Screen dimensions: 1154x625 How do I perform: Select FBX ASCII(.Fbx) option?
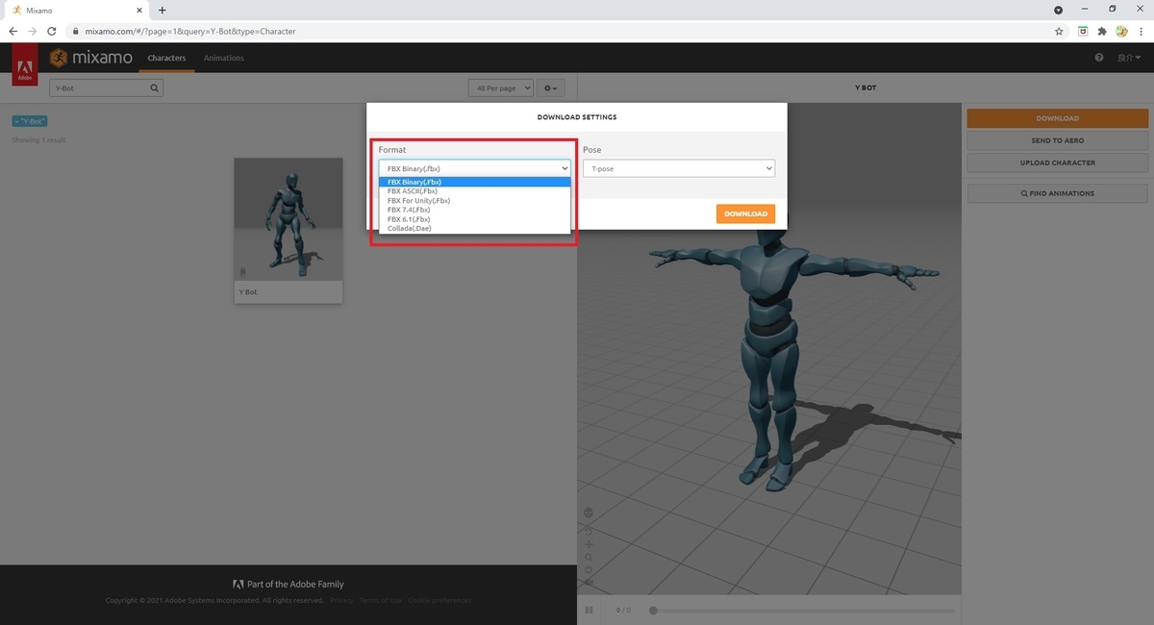[475, 191]
